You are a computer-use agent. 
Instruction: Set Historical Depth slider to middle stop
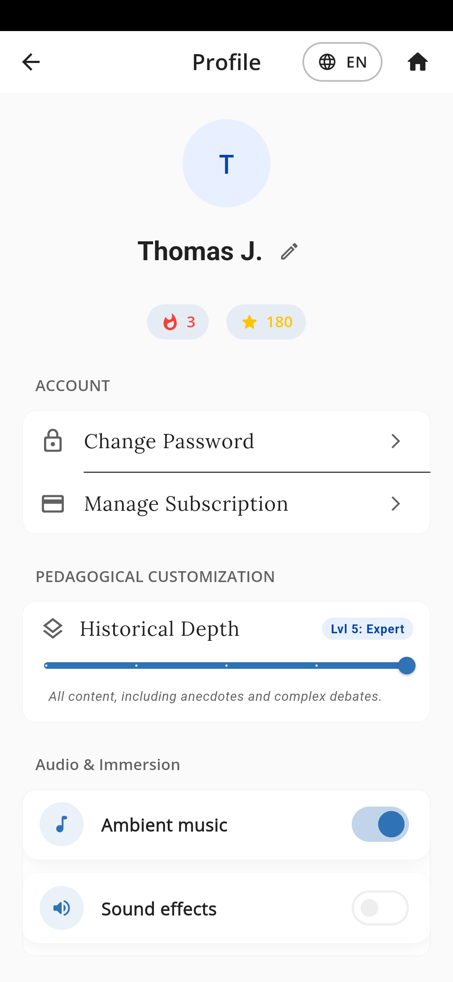(x=226, y=666)
